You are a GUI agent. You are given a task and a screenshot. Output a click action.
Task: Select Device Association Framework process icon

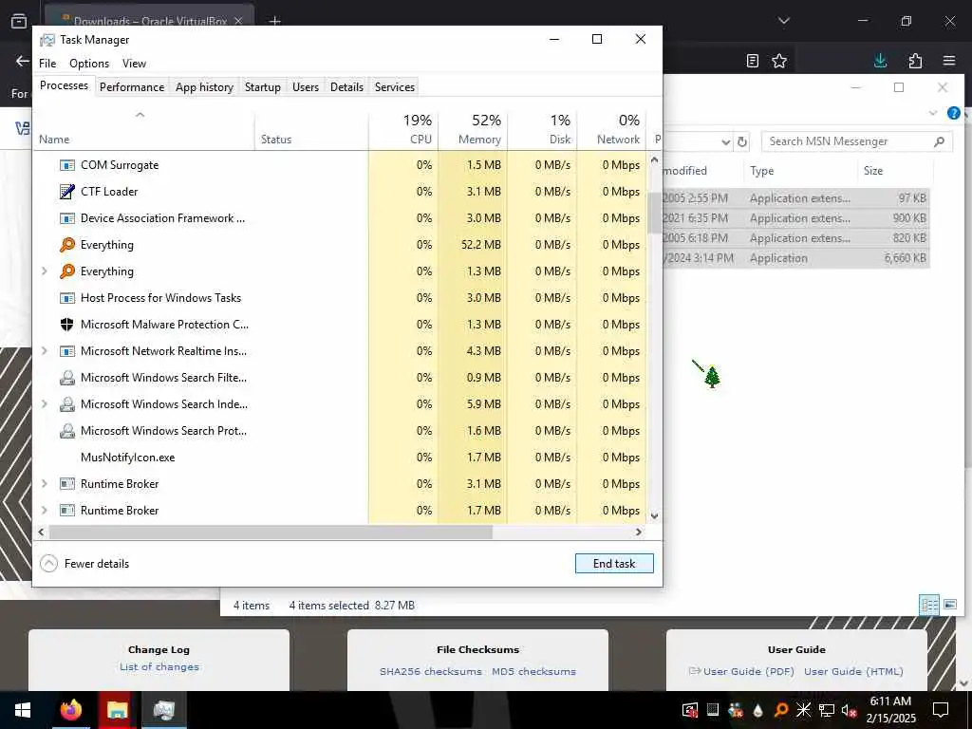tap(67, 218)
